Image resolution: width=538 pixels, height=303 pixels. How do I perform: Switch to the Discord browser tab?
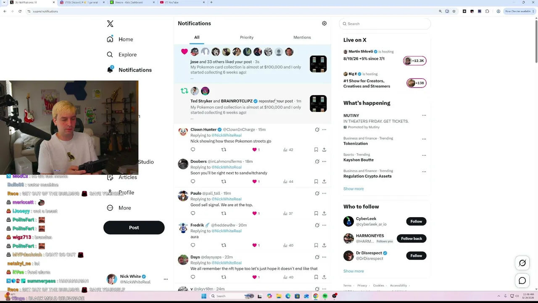tap(82, 3)
